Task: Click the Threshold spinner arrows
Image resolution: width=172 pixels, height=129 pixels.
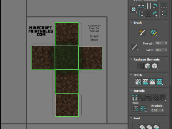Action: [x=162, y=110]
